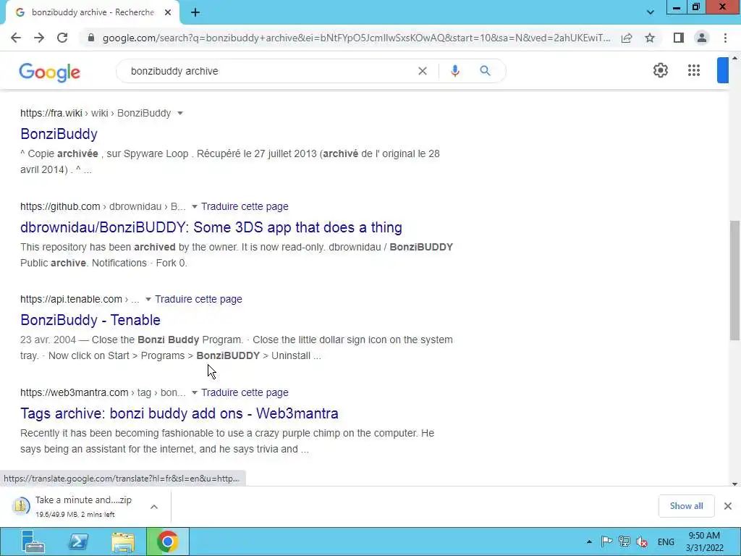Translate the web3mantra.com result page
The height and width of the screenshot is (556, 741).
coord(245,392)
